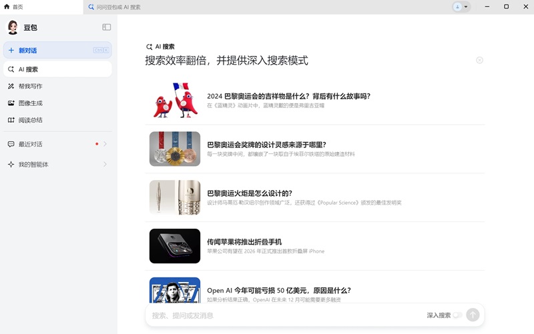Click the send arrow button
534x334 pixels.
click(x=473, y=315)
